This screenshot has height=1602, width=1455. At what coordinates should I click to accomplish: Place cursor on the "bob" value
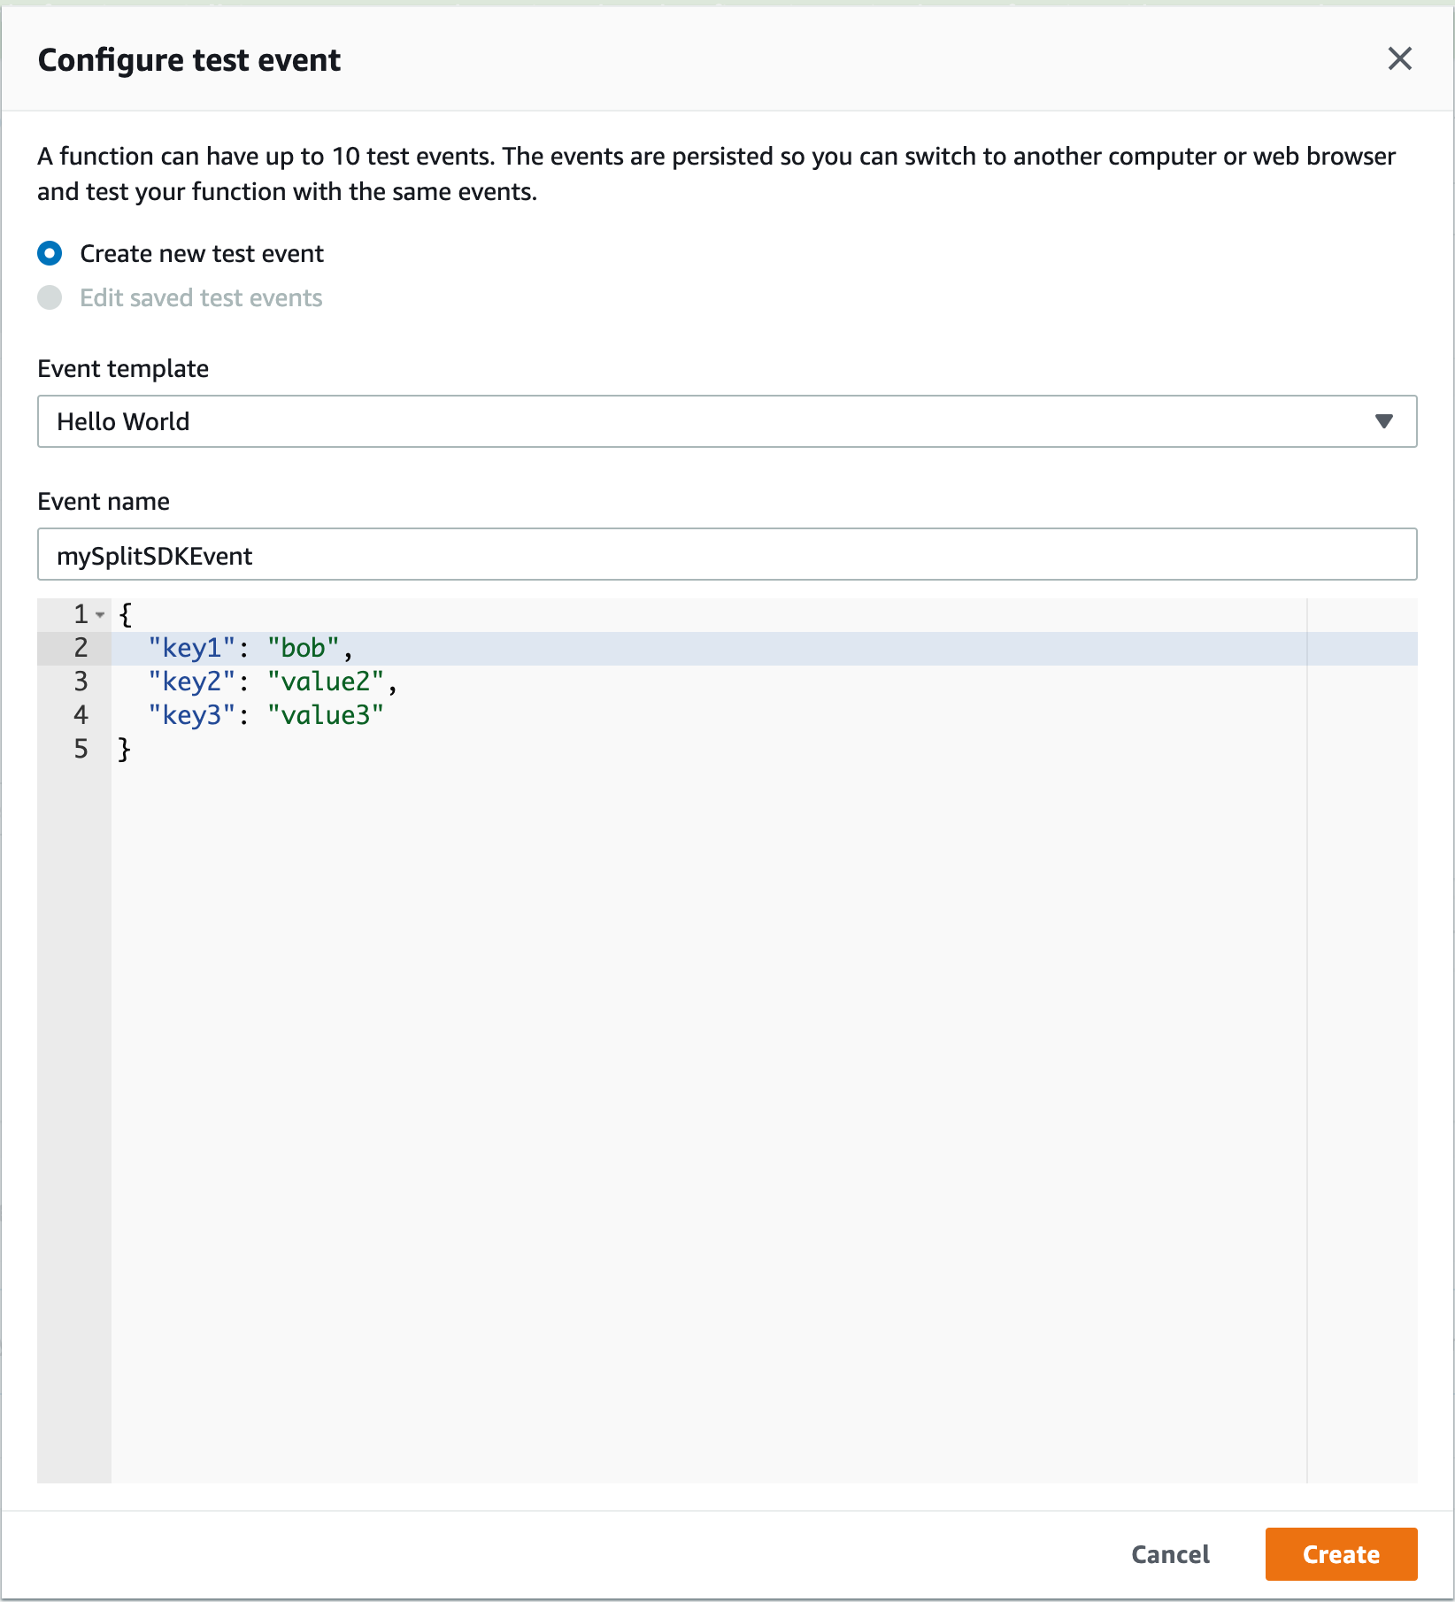304,648
